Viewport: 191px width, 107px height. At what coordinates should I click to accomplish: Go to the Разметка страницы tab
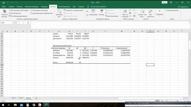tap(32, 7)
